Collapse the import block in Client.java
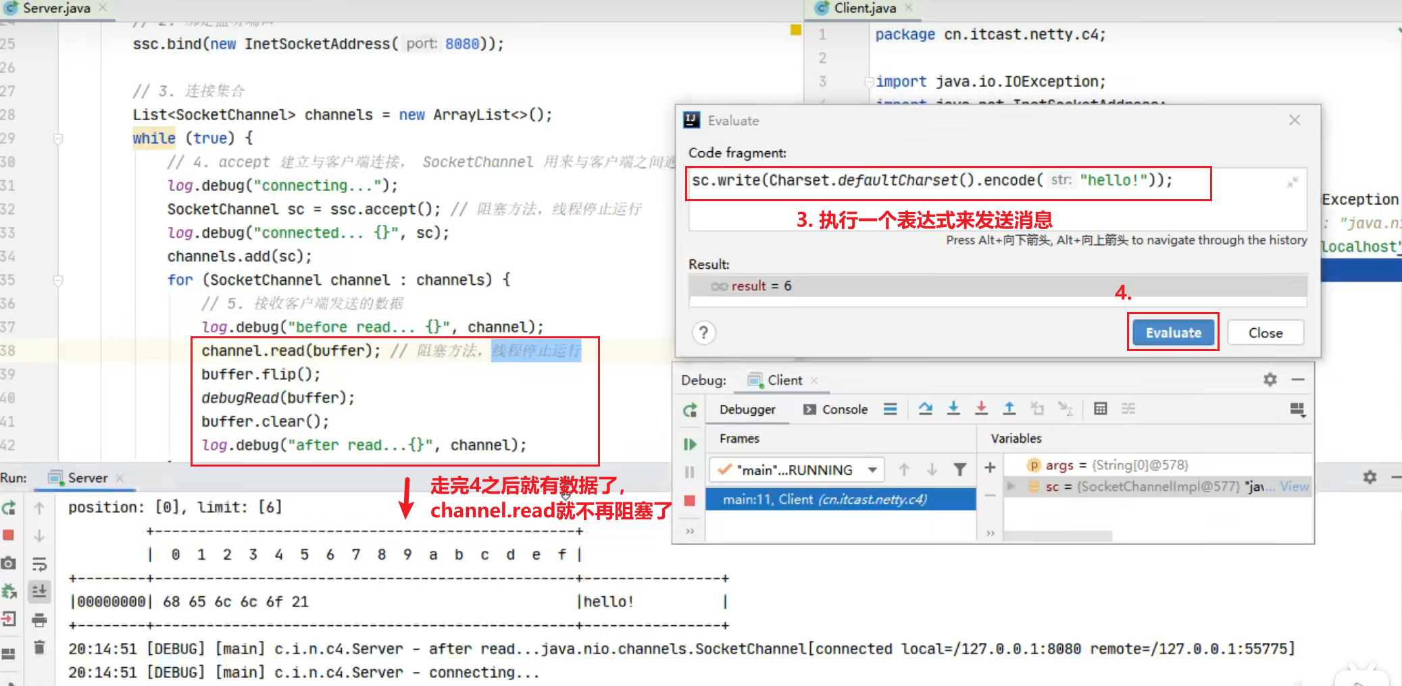Viewport: 1402px width, 686px height. point(869,82)
